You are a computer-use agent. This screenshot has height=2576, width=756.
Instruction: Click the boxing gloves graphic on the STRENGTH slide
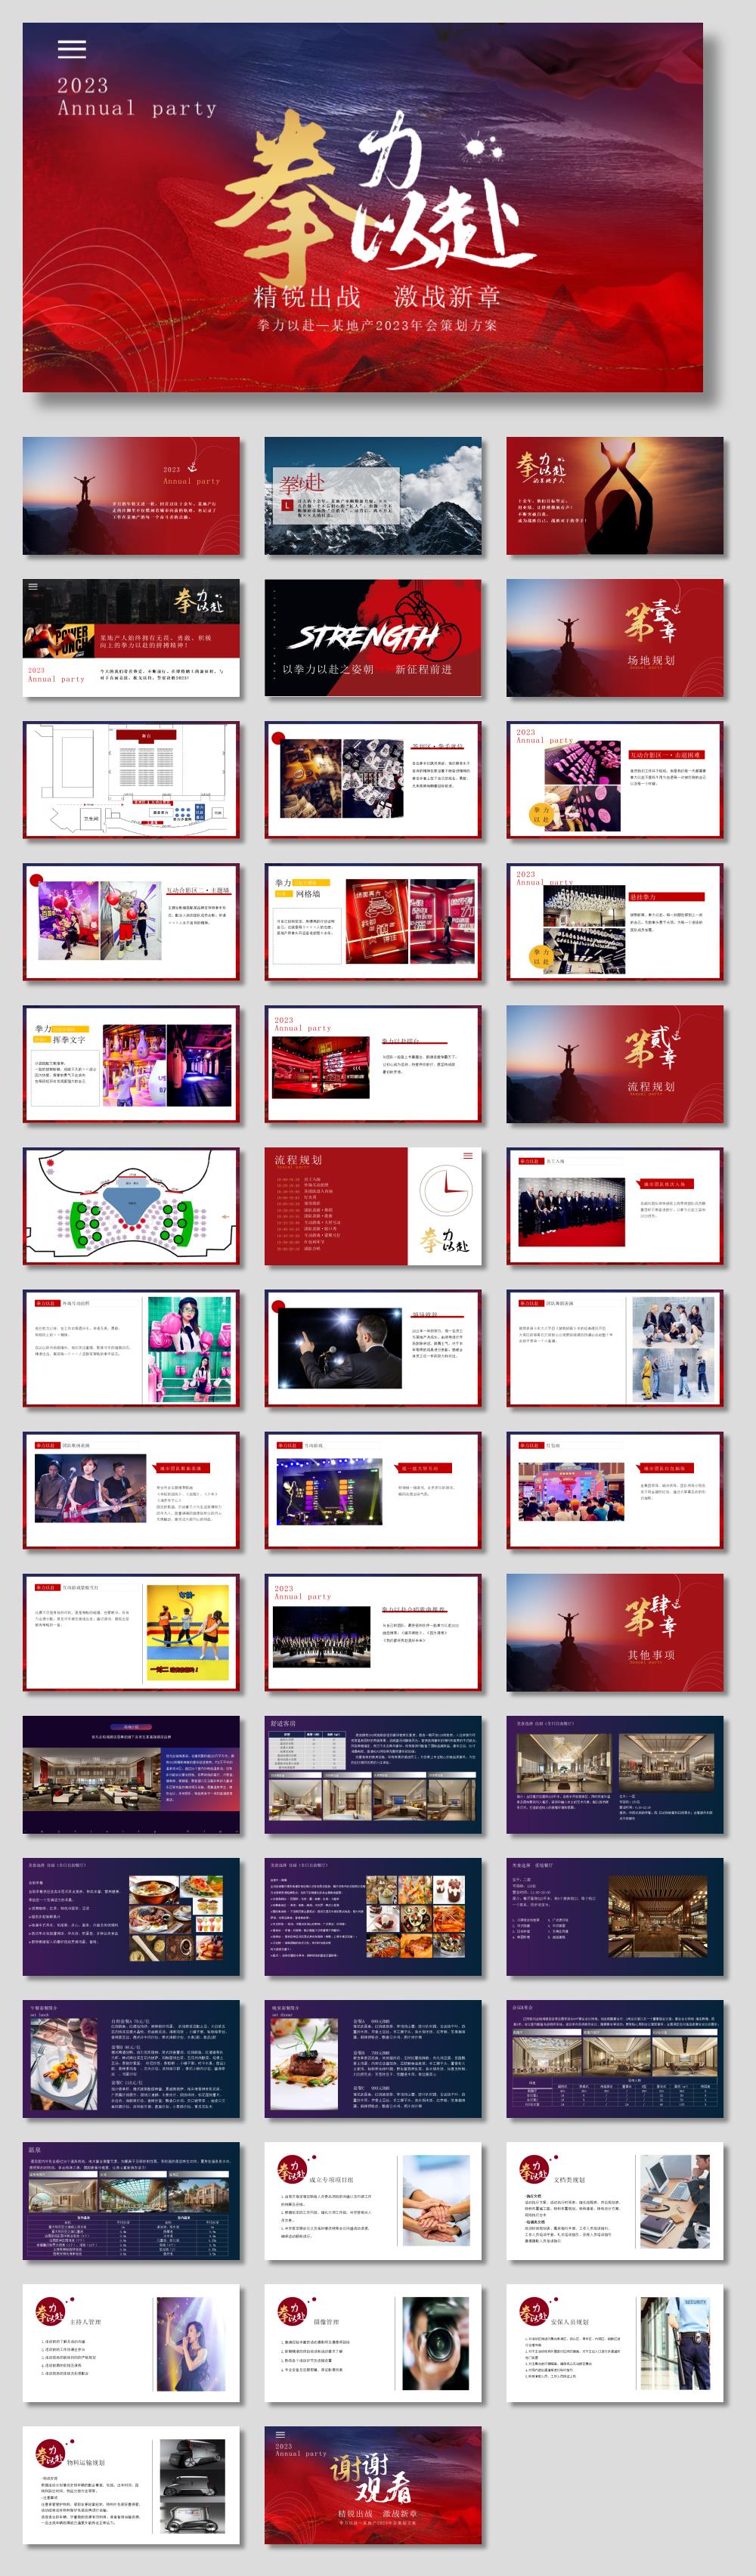pos(426,621)
